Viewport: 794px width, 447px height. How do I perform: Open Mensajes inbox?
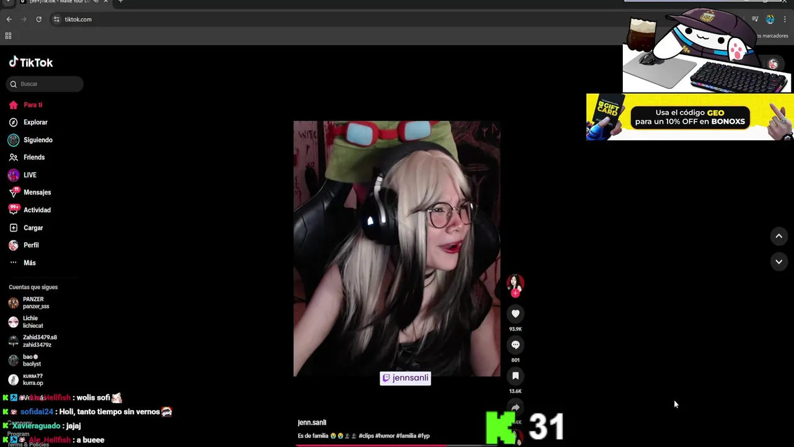click(37, 192)
